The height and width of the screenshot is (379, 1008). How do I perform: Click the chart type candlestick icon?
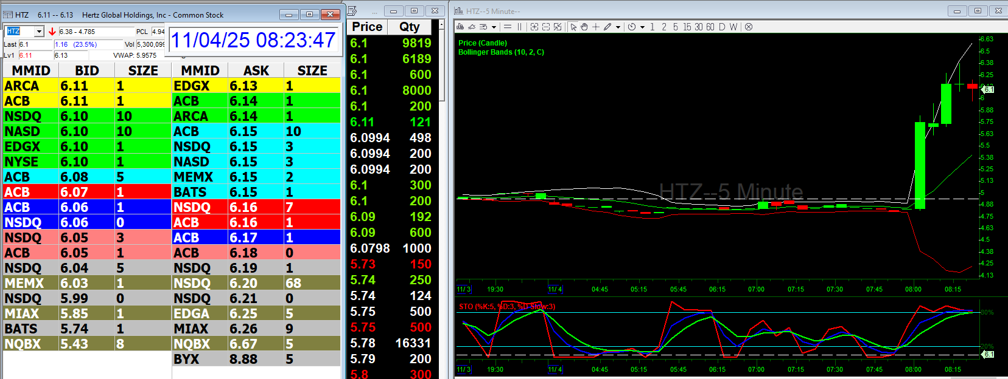(x=460, y=27)
